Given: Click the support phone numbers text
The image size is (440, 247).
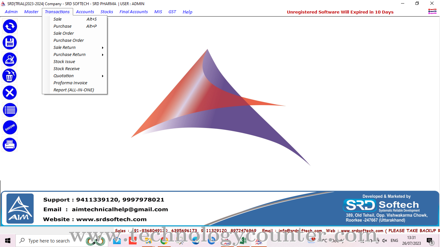Looking at the screenshot, I should tap(120, 200).
